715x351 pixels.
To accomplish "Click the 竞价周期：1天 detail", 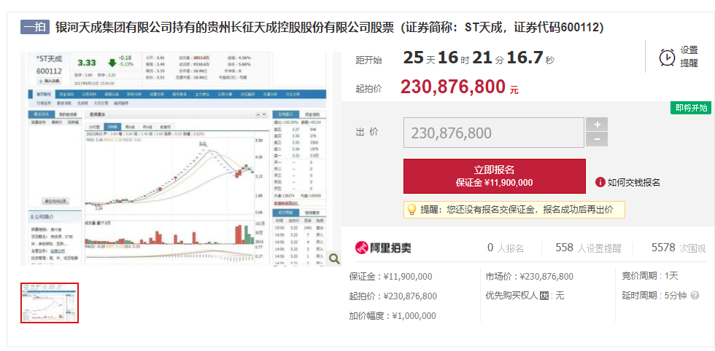I will pos(650,276).
